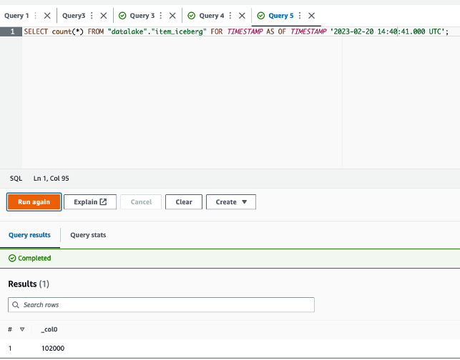Close the Query3 tab
Screen dimensions: 460x360
104,16
